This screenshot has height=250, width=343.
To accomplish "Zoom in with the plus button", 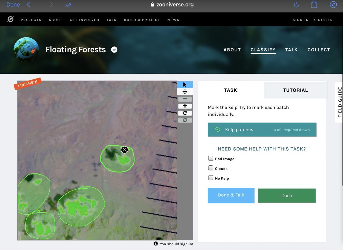I will tap(185, 106).
